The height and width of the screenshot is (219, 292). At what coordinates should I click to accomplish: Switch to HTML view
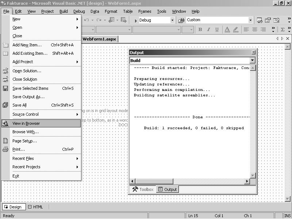[36, 207]
